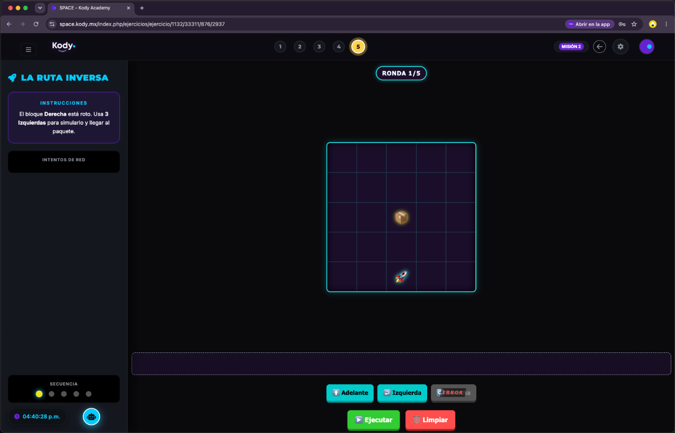Click the MISIÓN 2 badge

(571, 46)
